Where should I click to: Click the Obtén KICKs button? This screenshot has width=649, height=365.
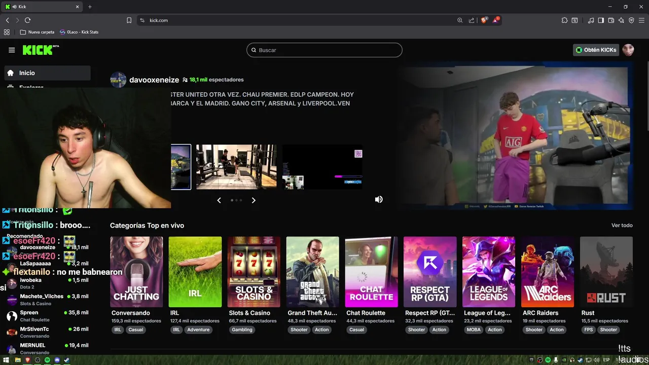click(x=596, y=50)
